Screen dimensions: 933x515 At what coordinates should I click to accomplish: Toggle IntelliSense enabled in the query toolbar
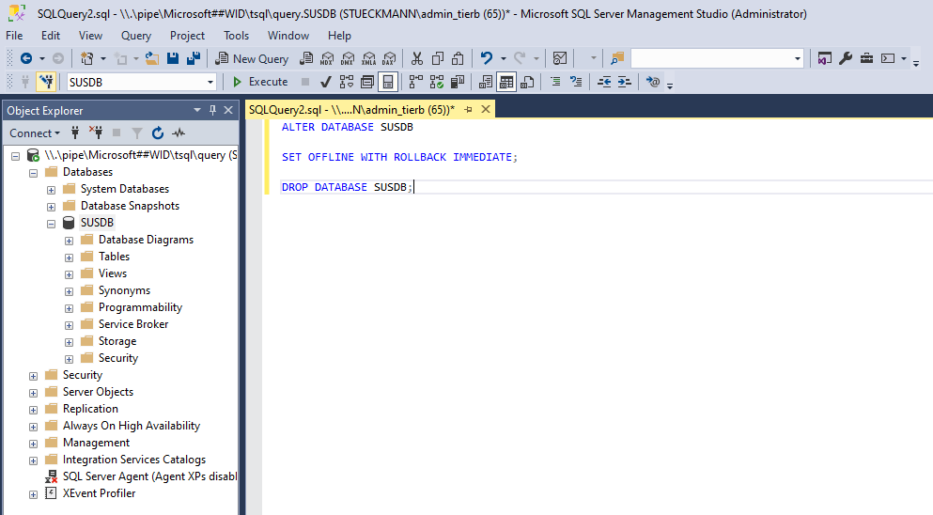pos(388,82)
